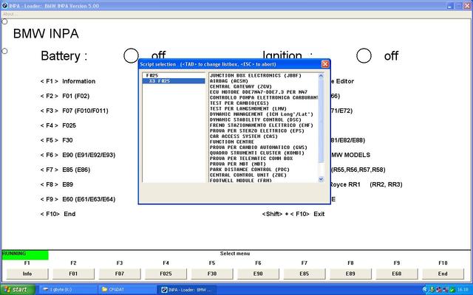Click the F9 E60 (E61/E63/E64) entry
Image resolution: width=473 pixels, height=295 pixels.
coord(78,199)
